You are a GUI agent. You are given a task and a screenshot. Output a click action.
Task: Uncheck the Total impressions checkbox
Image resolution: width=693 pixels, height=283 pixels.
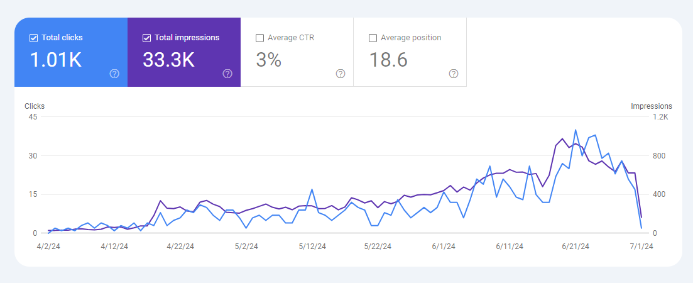click(147, 38)
